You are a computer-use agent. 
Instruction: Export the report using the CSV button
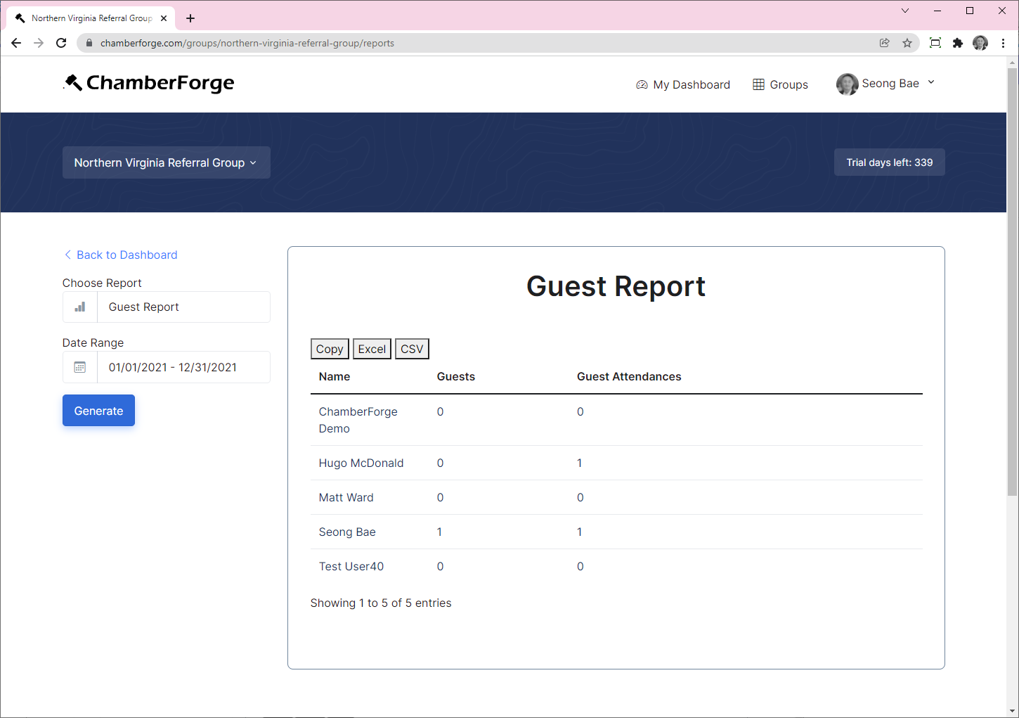click(412, 348)
